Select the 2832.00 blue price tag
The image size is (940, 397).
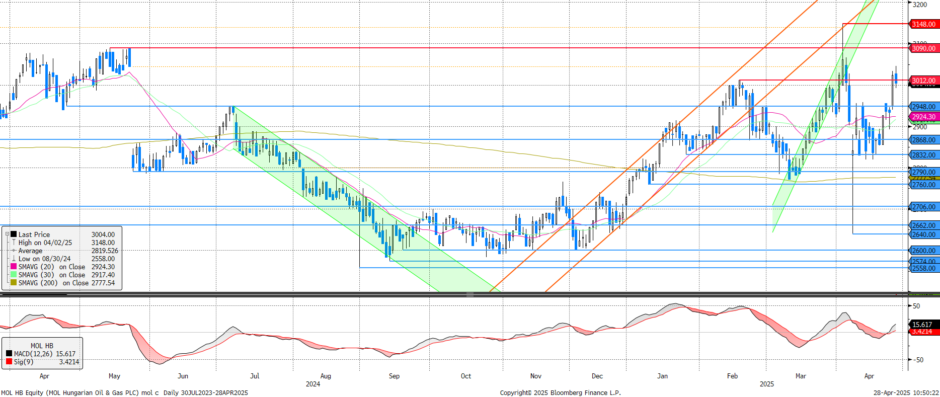click(x=924, y=155)
